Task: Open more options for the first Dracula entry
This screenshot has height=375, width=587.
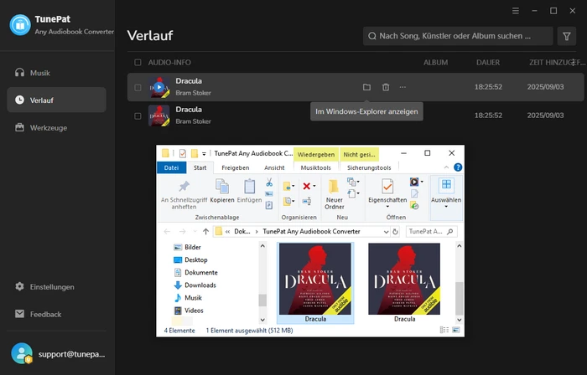Action: coord(403,87)
